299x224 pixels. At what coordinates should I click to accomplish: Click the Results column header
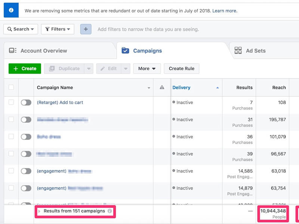tap(244, 88)
